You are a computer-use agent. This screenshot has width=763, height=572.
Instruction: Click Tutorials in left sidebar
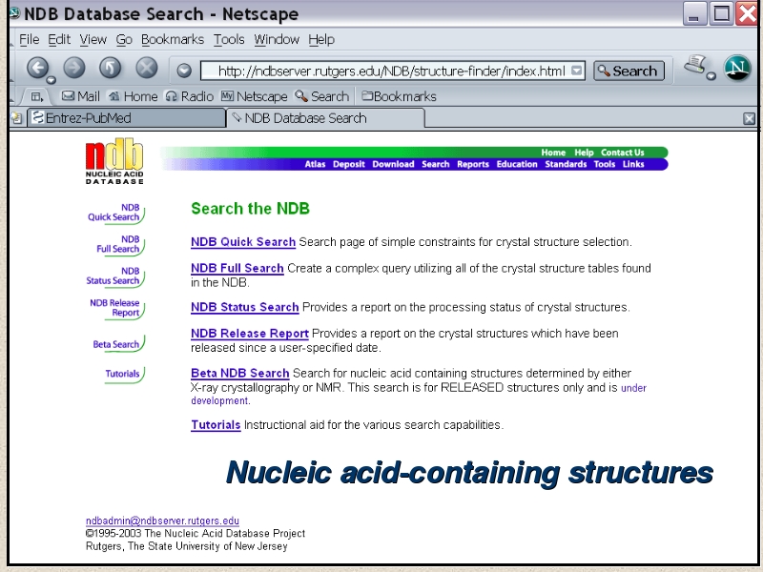(123, 374)
